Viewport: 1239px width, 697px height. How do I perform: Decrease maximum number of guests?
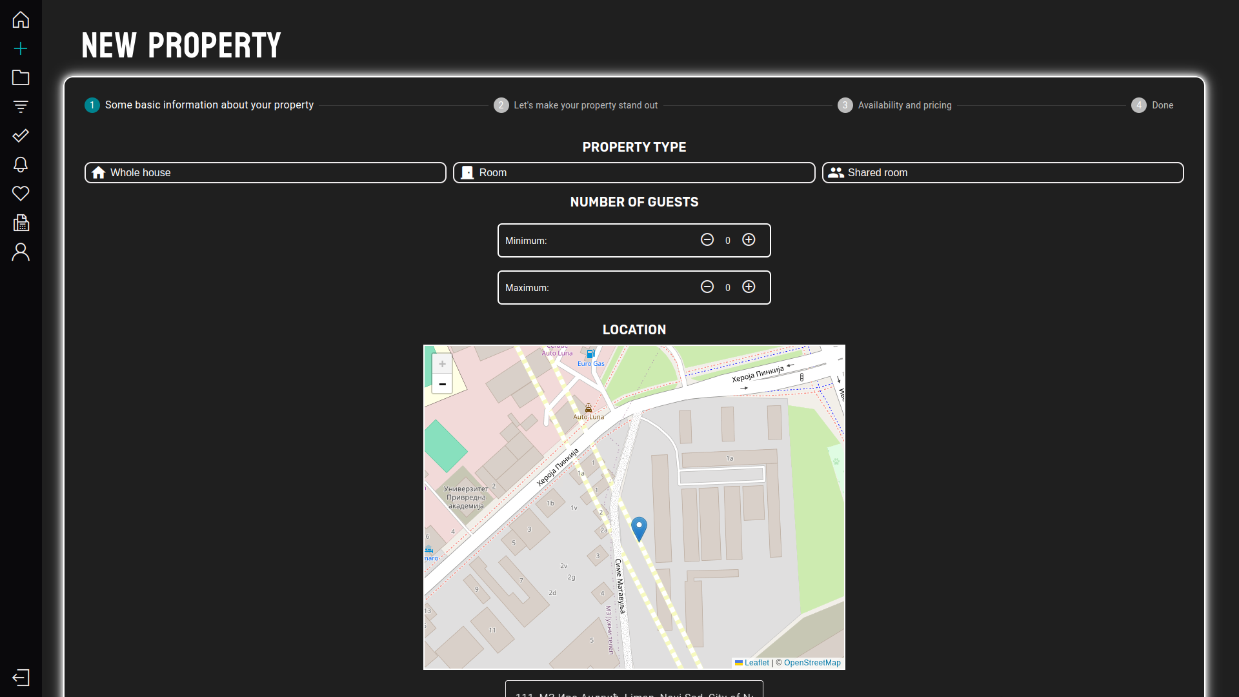[707, 287]
